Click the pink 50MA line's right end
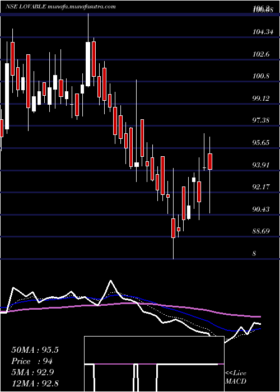The height and width of the screenshot is (392, 280). pos(260,316)
